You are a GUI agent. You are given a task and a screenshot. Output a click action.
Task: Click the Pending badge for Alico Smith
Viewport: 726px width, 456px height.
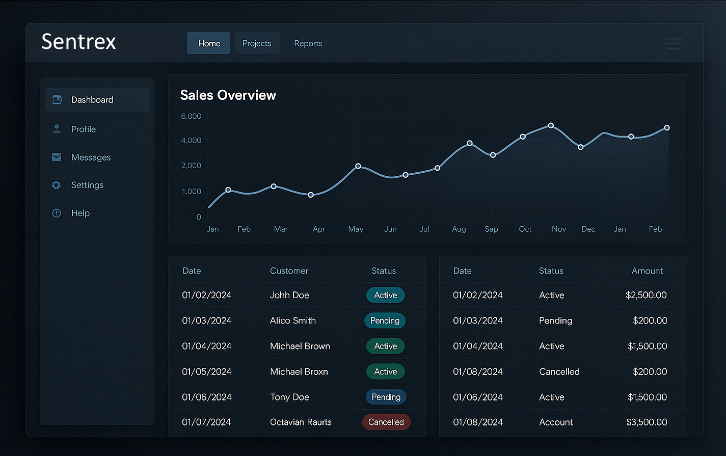385,320
